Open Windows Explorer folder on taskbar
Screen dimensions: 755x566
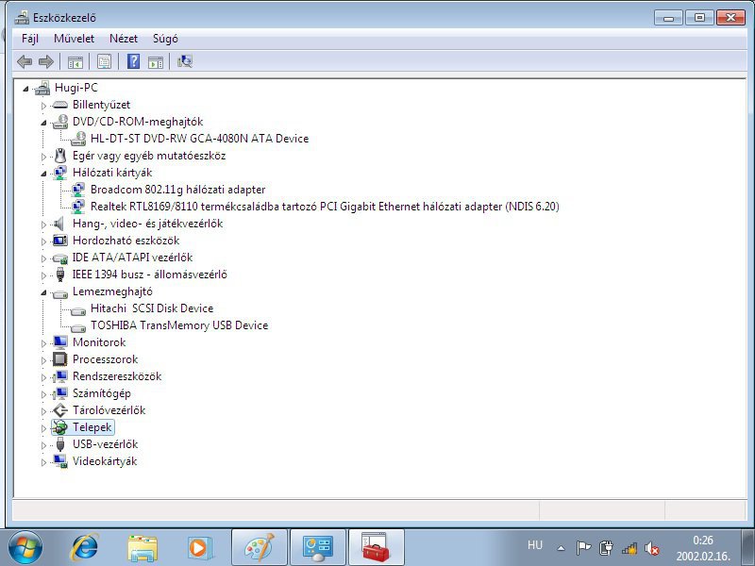[x=143, y=548]
